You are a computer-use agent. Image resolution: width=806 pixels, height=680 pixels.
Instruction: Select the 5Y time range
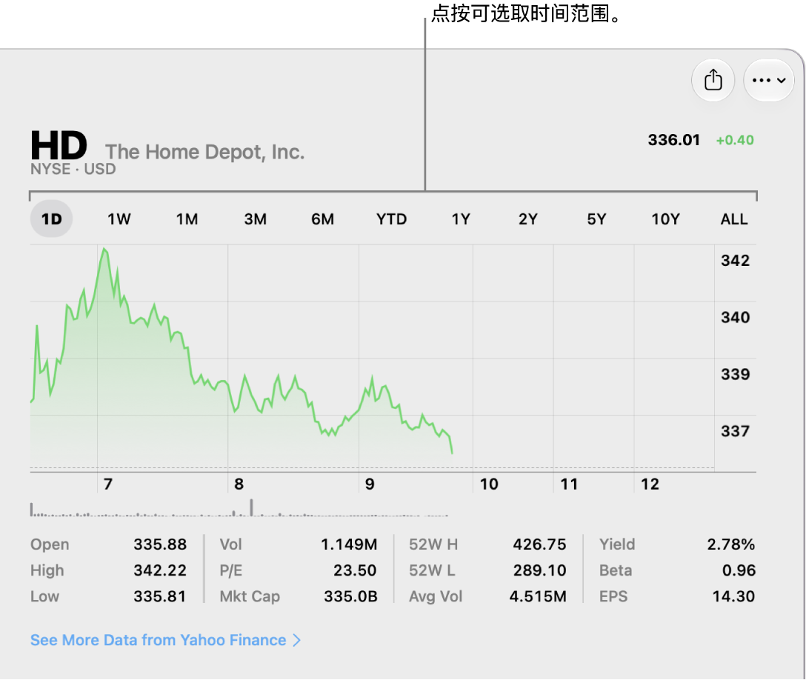coord(596,219)
